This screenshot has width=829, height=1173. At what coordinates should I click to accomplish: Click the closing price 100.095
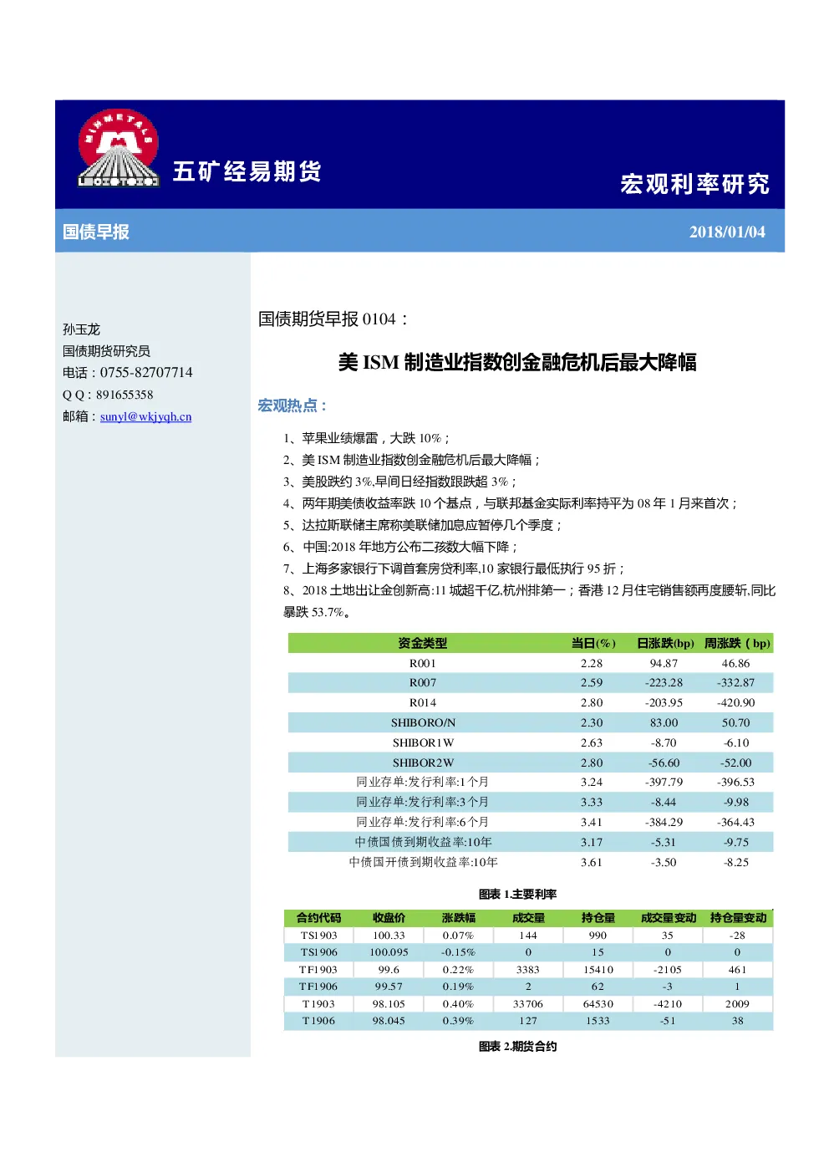pos(389,952)
